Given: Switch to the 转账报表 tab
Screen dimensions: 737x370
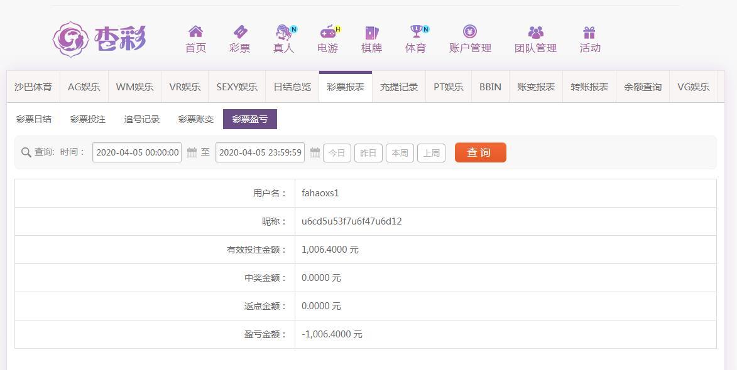Looking at the screenshot, I should click(x=589, y=87).
